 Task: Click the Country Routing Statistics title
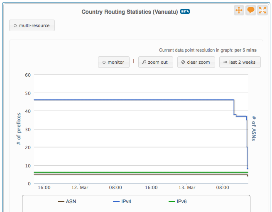click(x=130, y=12)
